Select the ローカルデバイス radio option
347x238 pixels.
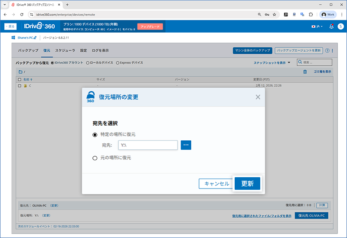click(x=88, y=63)
